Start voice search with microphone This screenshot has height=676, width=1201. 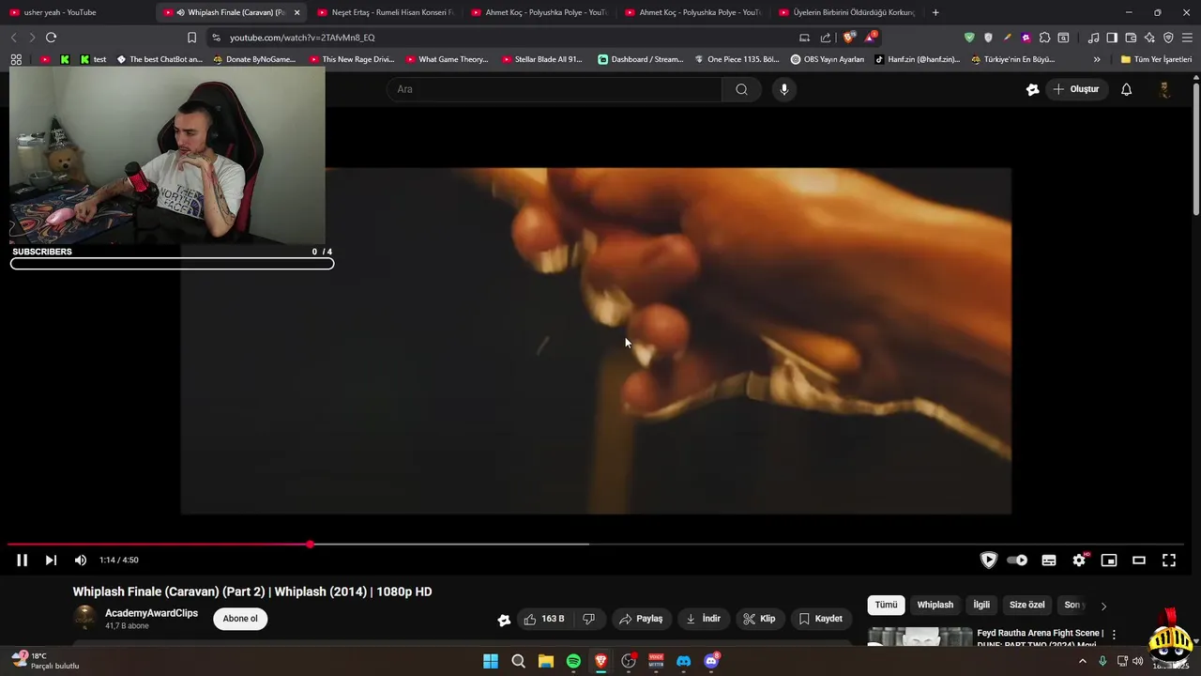click(784, 89)
